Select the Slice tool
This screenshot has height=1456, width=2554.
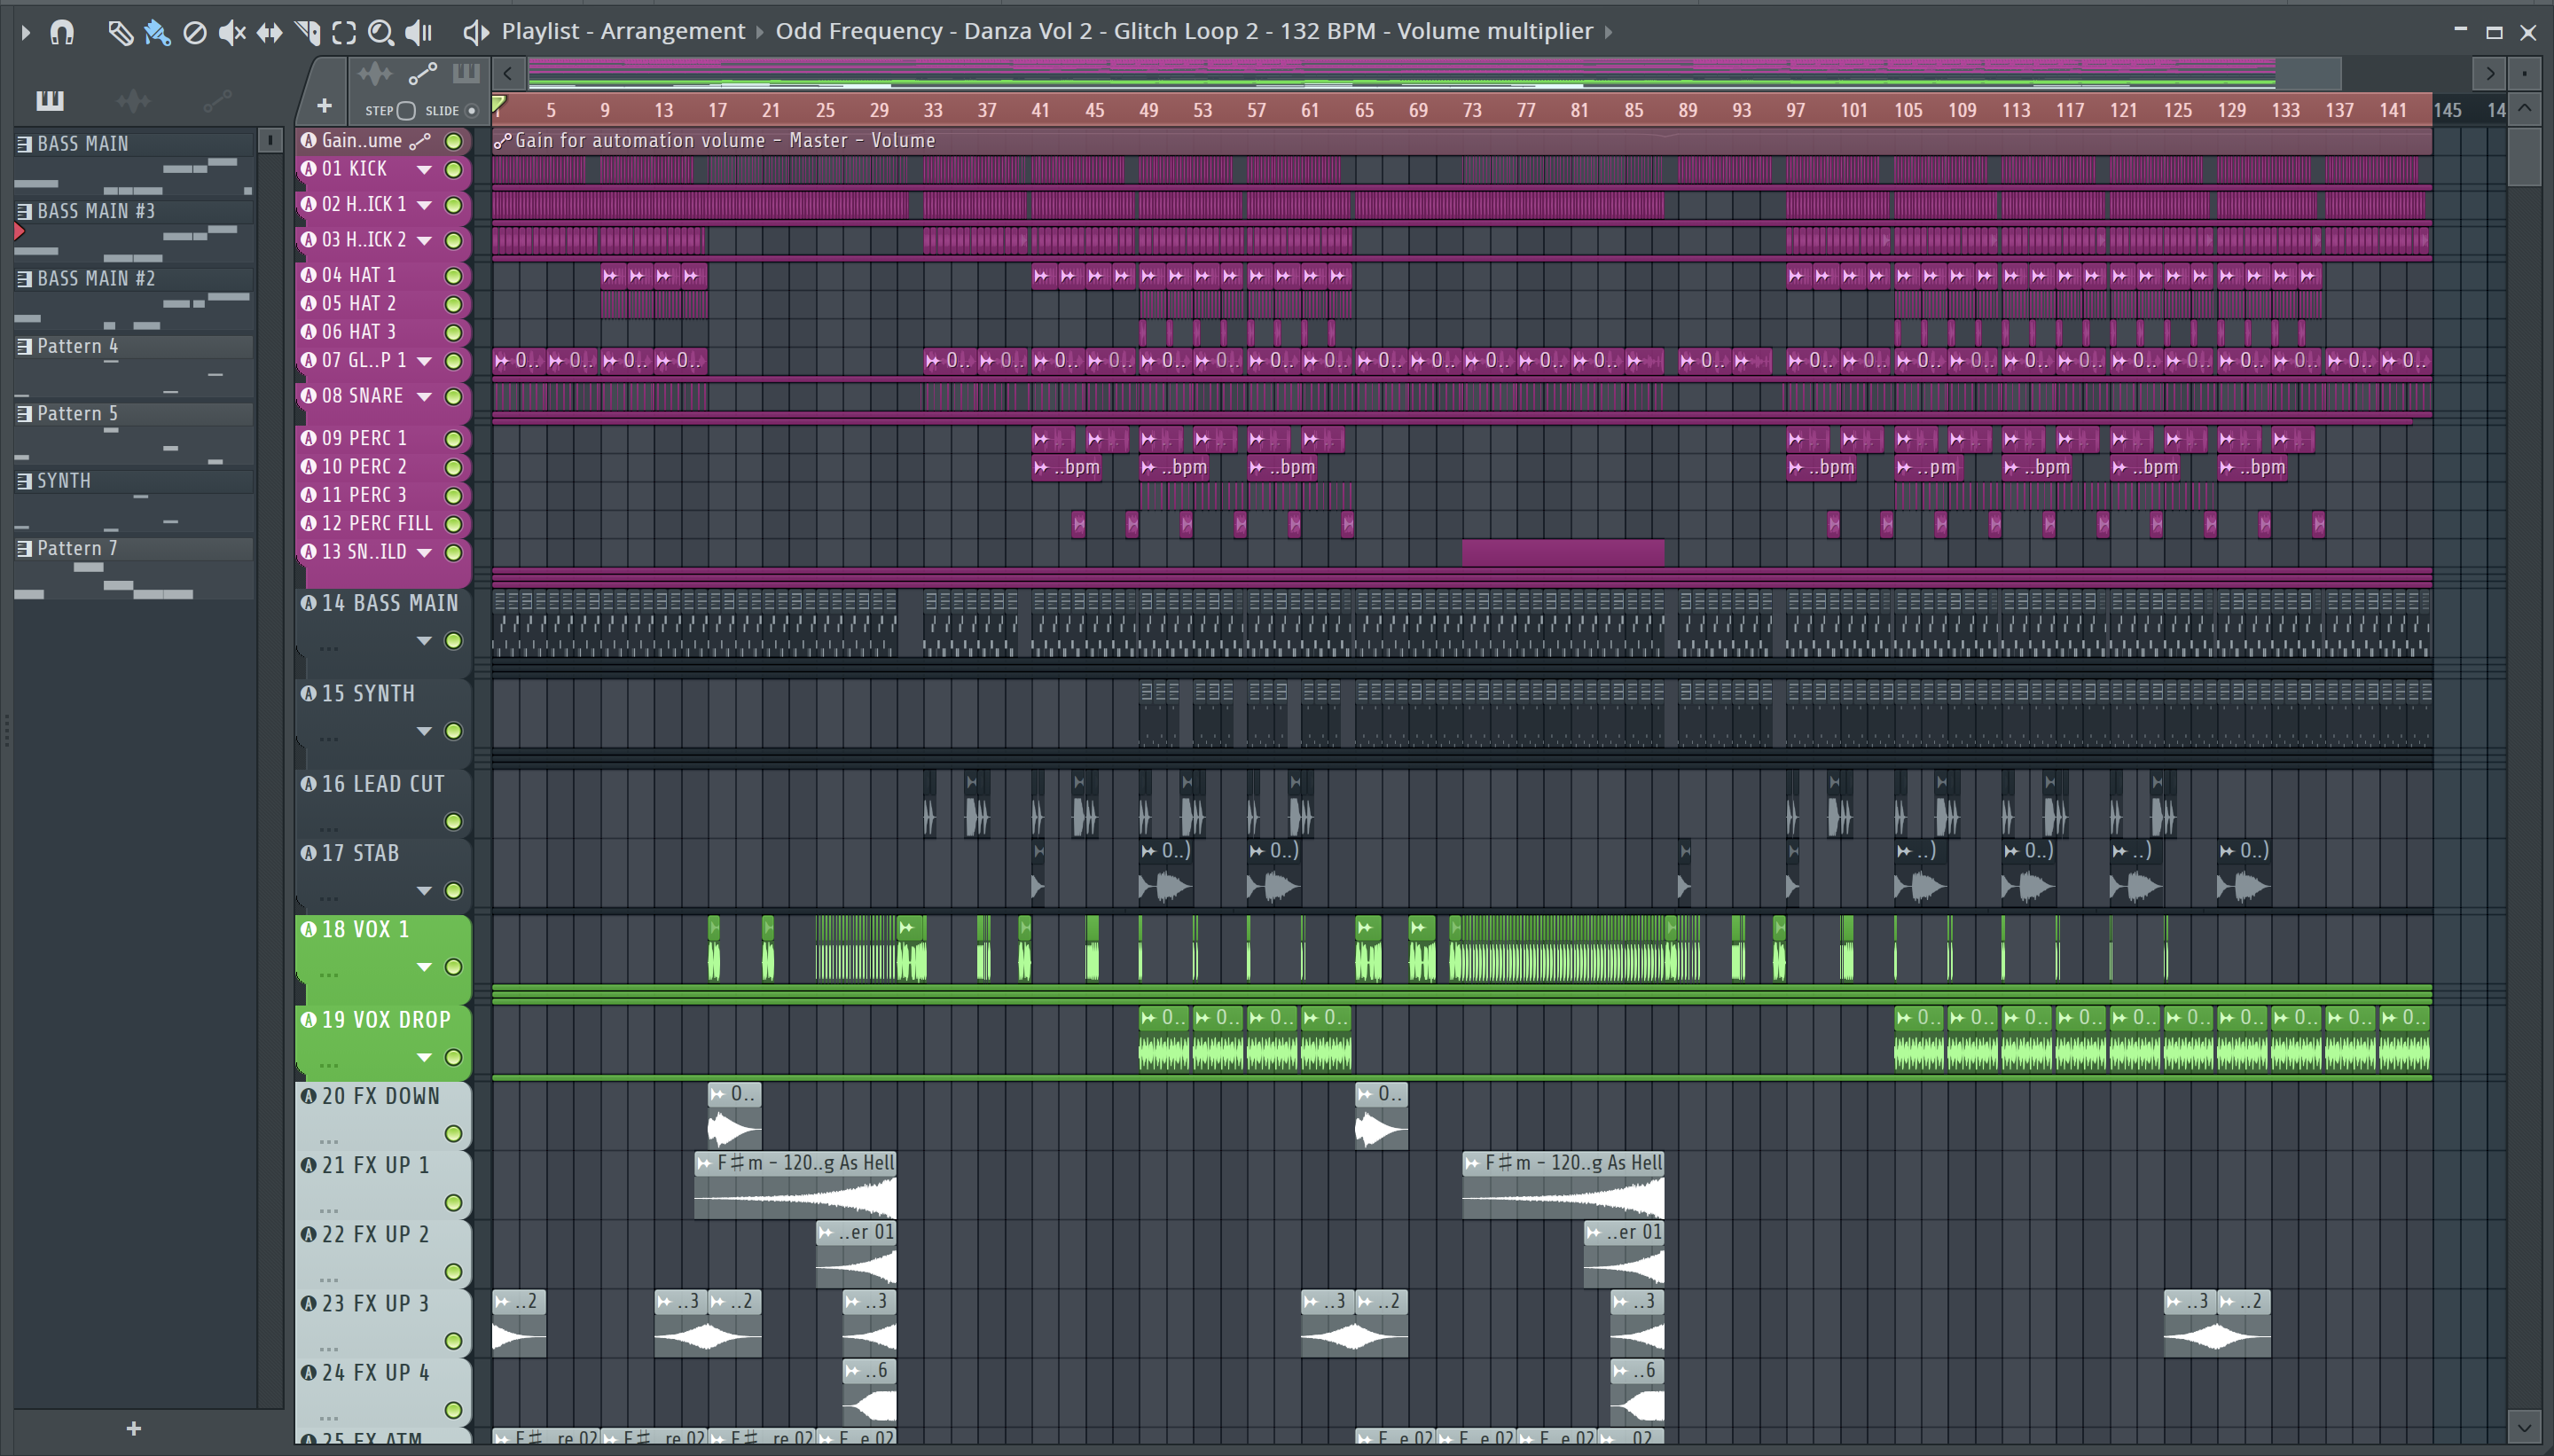coord(307,32)
